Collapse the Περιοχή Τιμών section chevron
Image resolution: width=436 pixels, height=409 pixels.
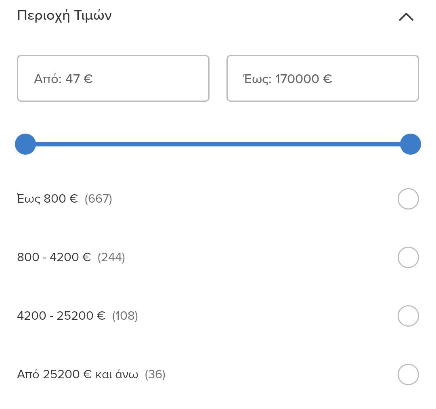406,17
